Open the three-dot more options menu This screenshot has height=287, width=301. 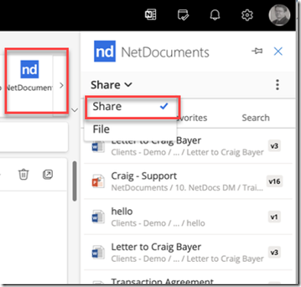[x=277, y=85]
